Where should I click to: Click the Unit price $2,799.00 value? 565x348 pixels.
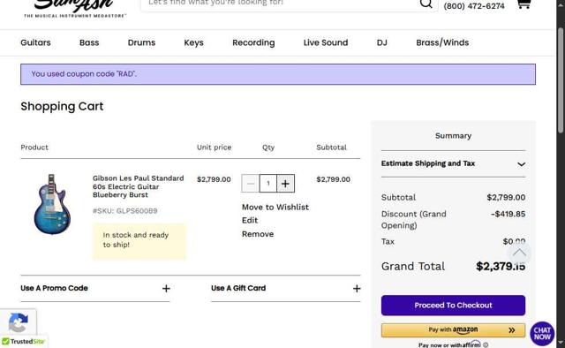click(x=214, y=179)
